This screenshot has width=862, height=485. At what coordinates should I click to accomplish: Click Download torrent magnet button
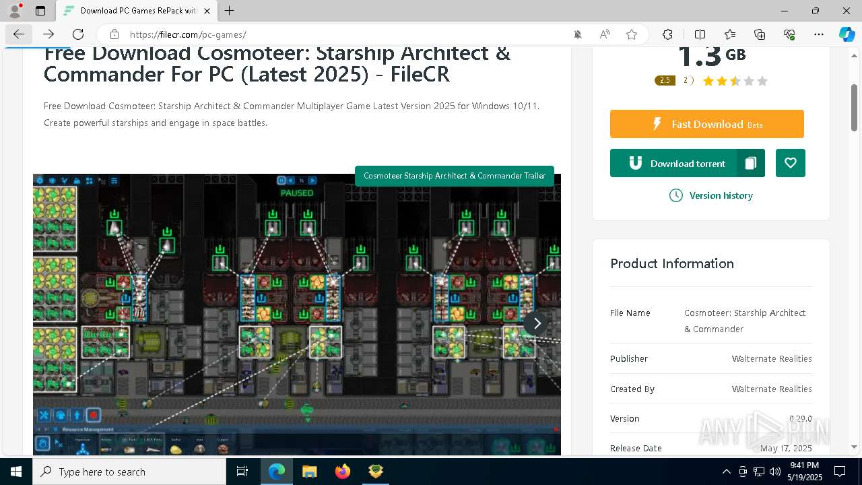click(673, 163)
